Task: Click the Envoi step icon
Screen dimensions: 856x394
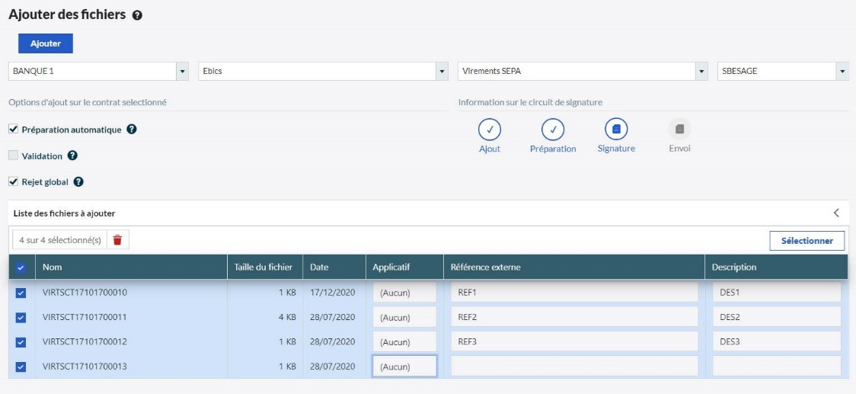Action: coord(679,129)
